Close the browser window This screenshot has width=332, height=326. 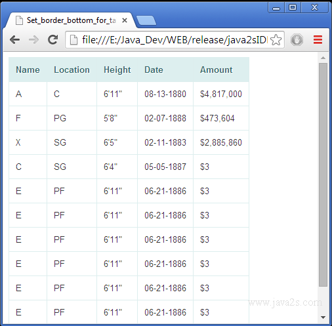point(314,8)
